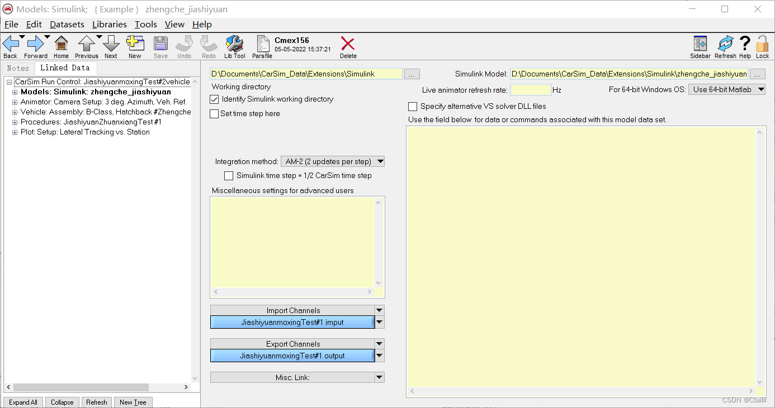The height and width of the screenshot is (408, 775).
Task: Expand Animator: Camera Setup tree node
Action: tap(15, 102)
